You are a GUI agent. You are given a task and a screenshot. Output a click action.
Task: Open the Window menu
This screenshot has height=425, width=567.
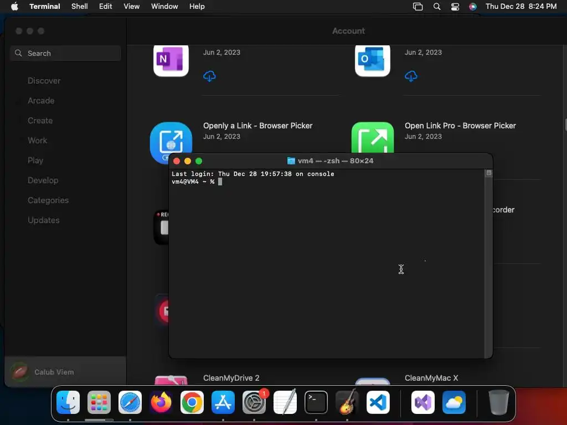(x=164, y=6)
